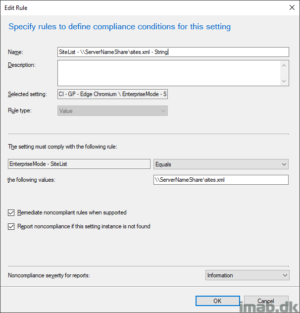Click the down arrow in Description scrollbar
Screen dimensions: 300x313
(x=284, y=81)
